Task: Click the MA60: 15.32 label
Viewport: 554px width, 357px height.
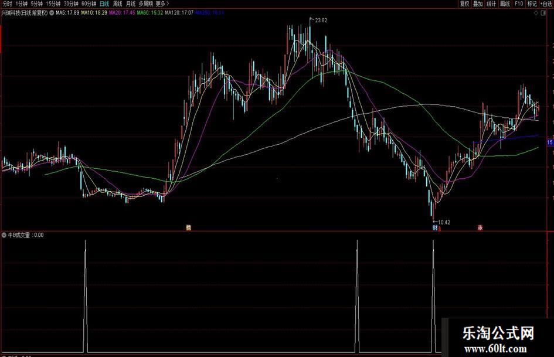Action: (150, 13)
